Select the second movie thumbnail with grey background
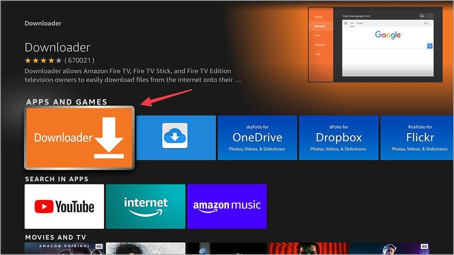 (146, 248)
